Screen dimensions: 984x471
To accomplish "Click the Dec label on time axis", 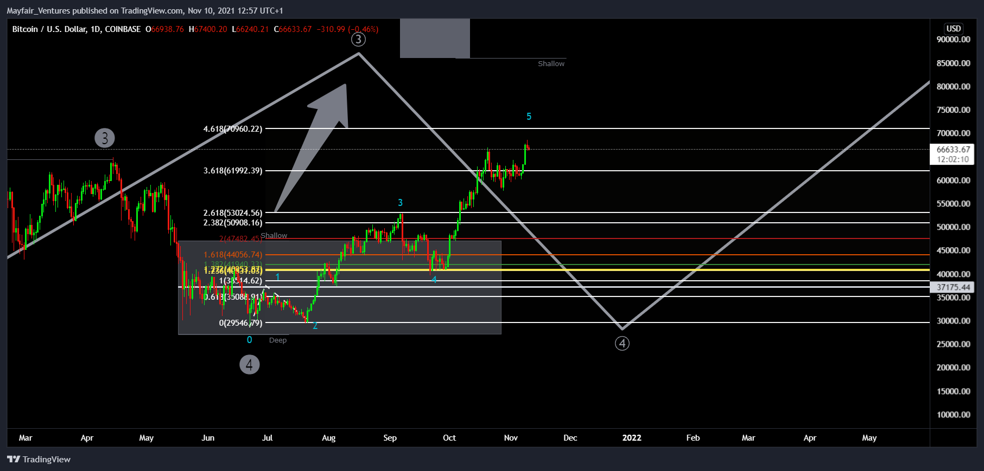I will [x=570, y=438].
